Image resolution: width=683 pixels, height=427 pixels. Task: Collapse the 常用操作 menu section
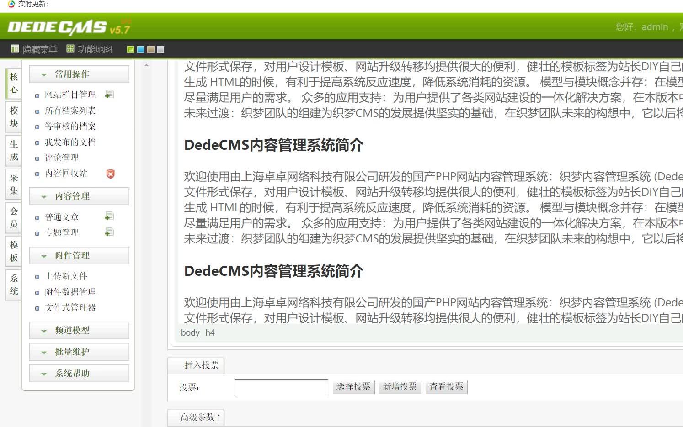[80, 74]
